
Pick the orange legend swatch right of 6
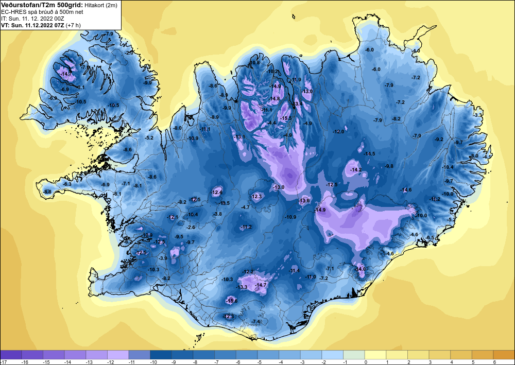point(504,355)
